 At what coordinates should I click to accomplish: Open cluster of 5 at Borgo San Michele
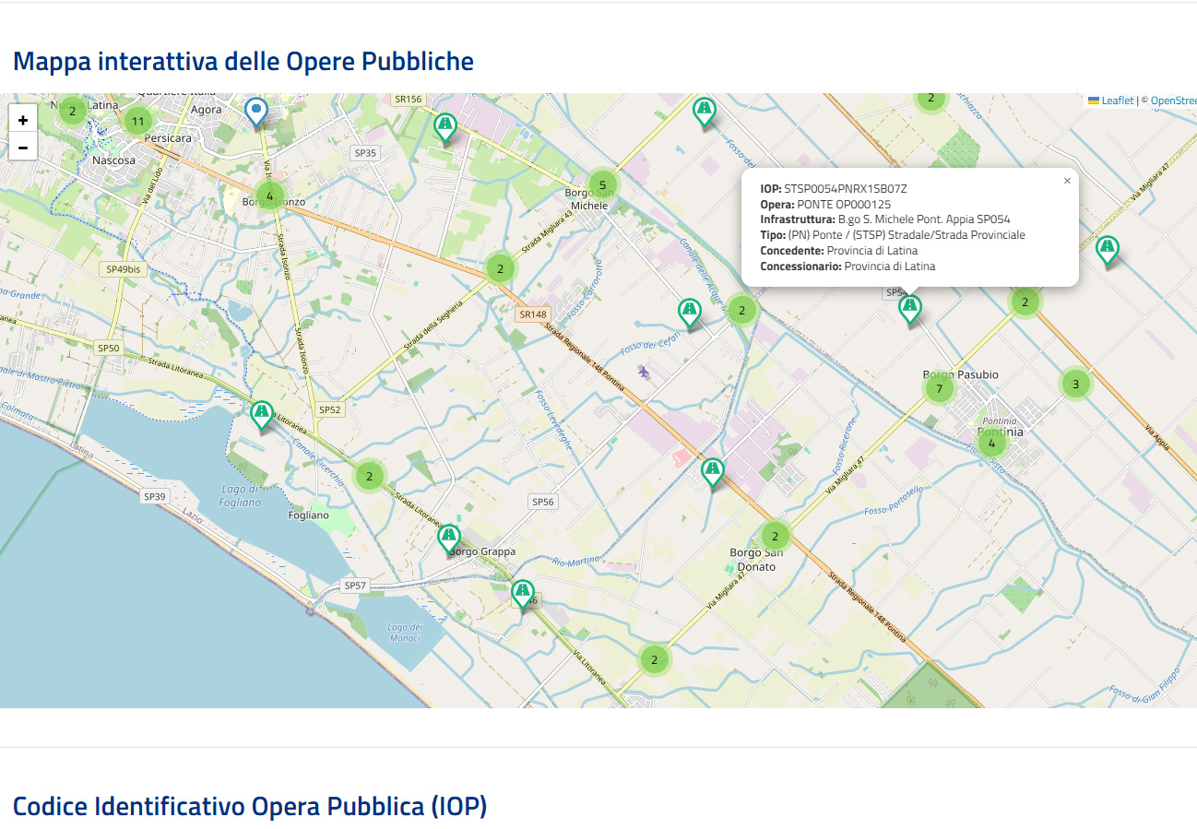[x=602, y=185]
